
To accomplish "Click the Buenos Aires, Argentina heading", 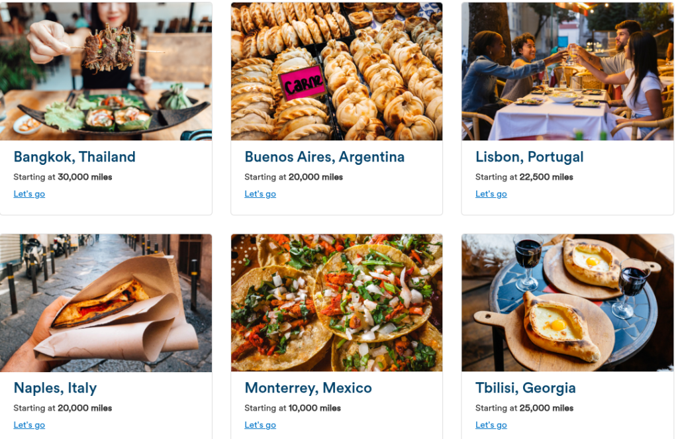I will tap(324, 156).
